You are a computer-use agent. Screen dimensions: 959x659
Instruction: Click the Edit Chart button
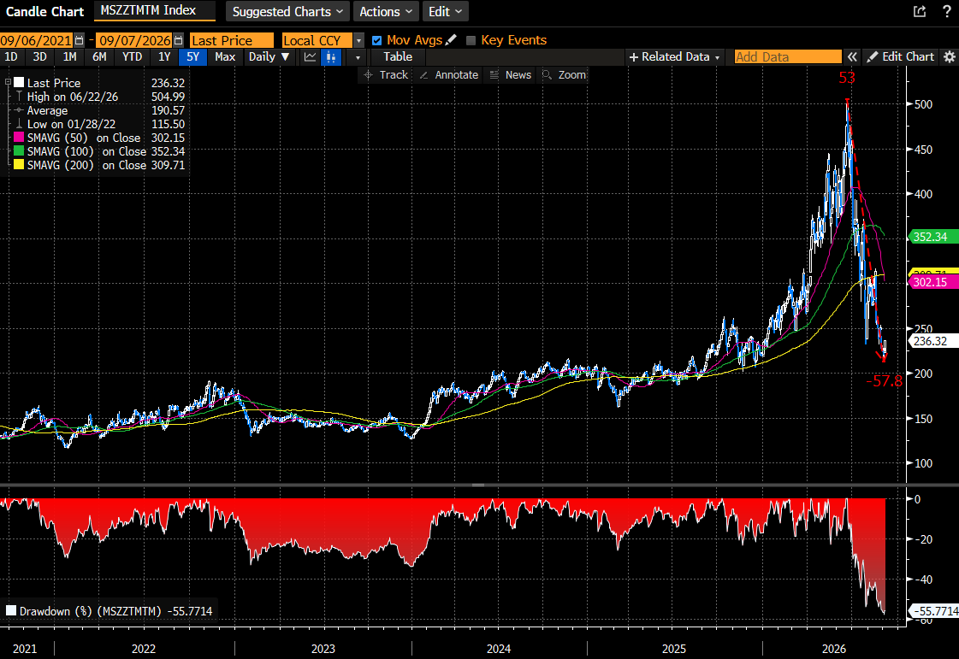coord(901,57)
